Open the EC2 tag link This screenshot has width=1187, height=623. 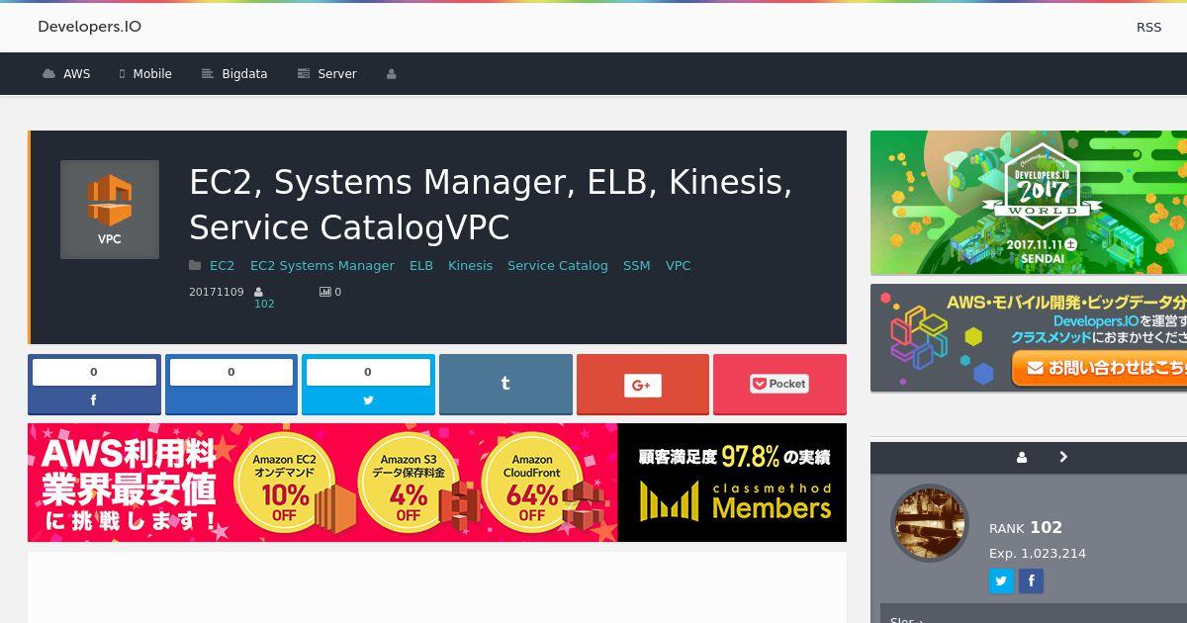[x=223, y=266]
